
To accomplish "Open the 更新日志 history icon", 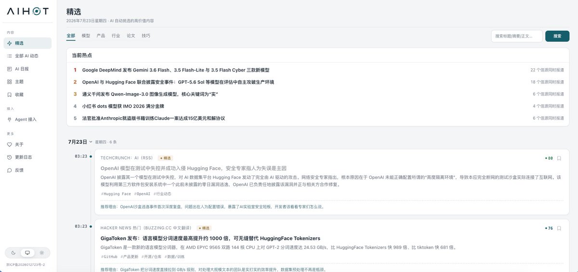I will click(x=10, y=158).
